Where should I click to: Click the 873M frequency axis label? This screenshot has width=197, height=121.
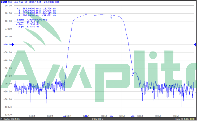[122, 116]
